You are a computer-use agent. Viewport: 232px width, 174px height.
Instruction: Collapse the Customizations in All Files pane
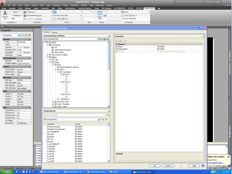pyautogui.click(x=109, y=36)
